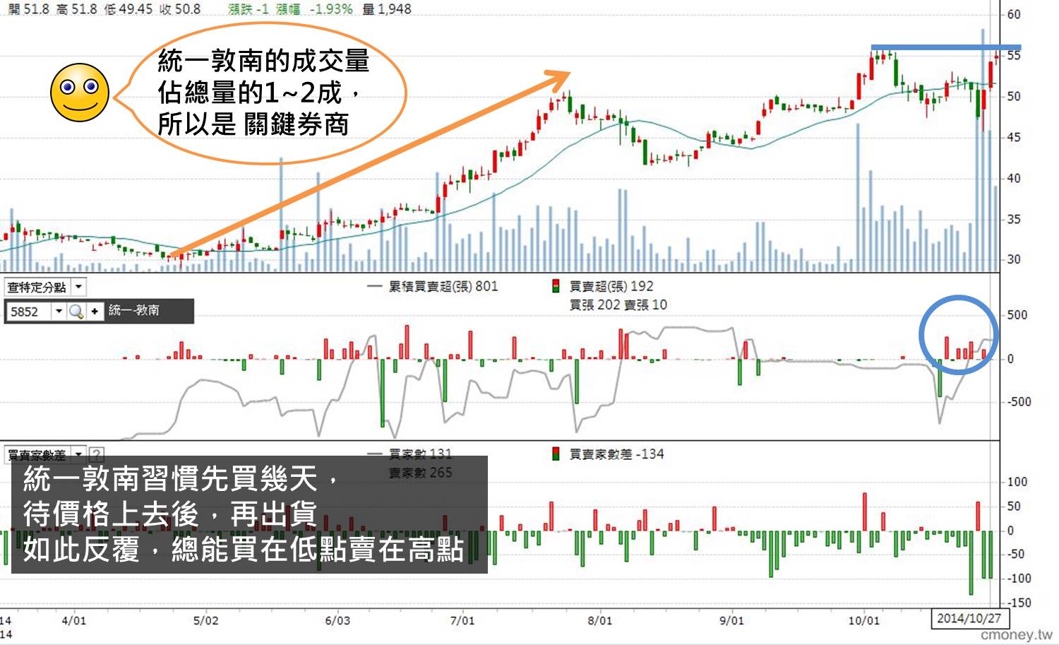Click the high price 高 51.8 value
This screenshot has width=1059, height=645.
point(76,9)
